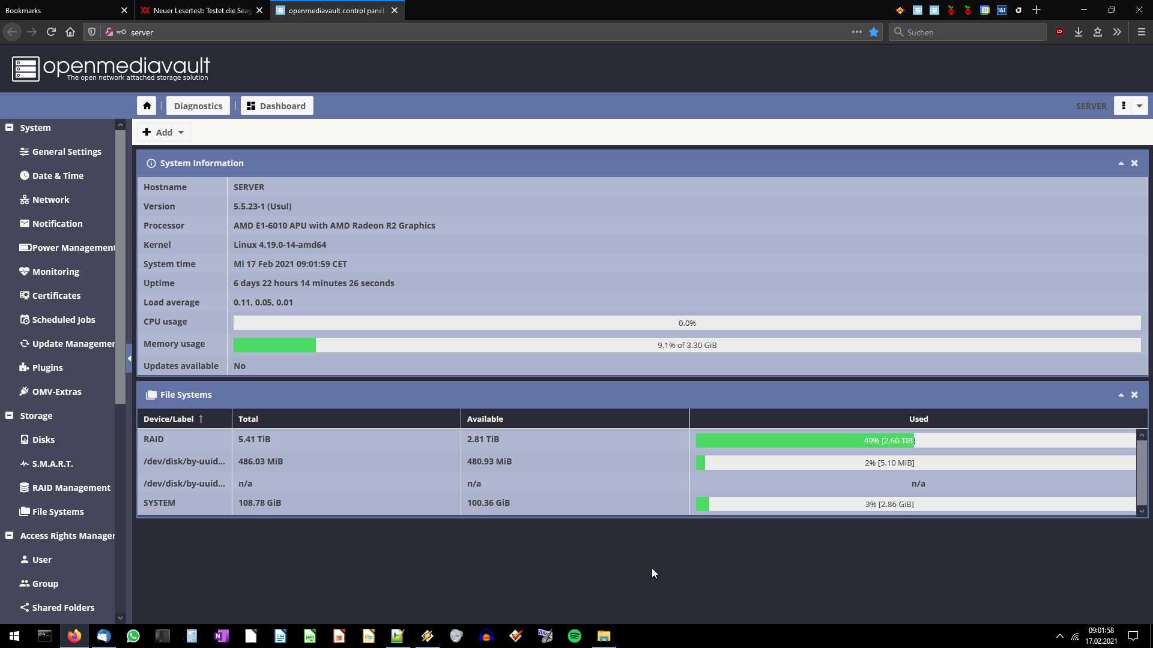Collapse the sidebar navigation panel

[129, 358]
